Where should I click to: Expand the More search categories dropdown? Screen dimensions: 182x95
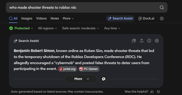point(68,18)
